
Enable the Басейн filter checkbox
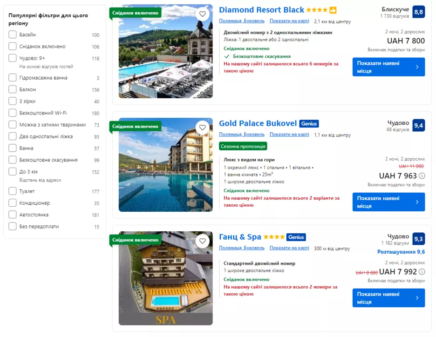[13, 34]
